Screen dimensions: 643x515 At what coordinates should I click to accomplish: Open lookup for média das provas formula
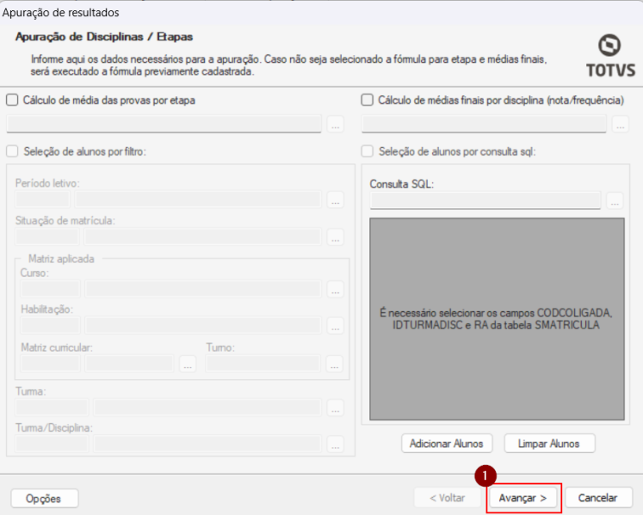pos(336,125)
